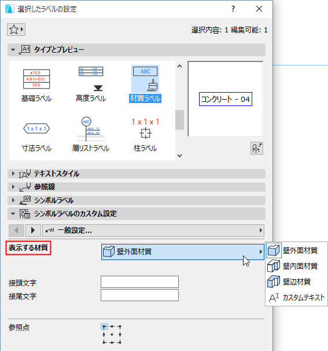Select the middle-left 参照点 anchor
The image size is (328, 351).
pyautogui.click(x=104, y=335)
